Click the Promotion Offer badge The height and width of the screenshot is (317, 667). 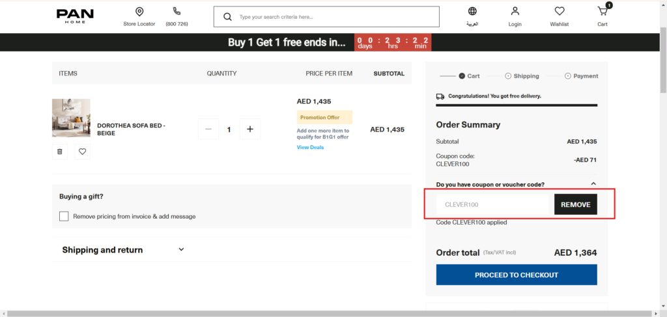coord(324,117)
